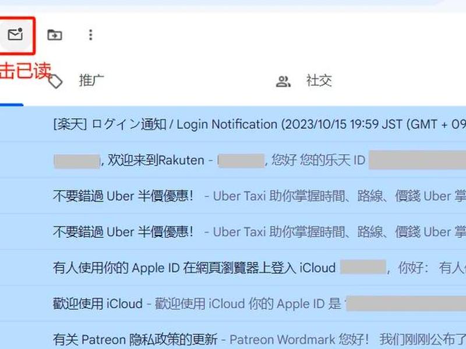
Task: Switch to the 社交 social tab
Action: [319, 81]
